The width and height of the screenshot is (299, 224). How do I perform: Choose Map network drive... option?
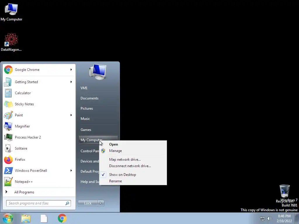click(x=133, y=160)
